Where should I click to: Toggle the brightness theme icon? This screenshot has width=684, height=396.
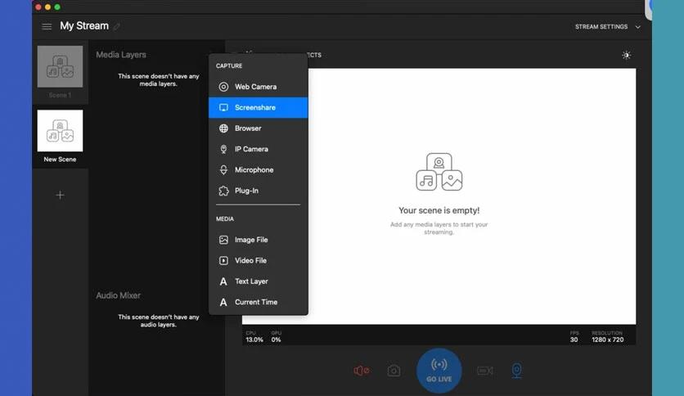pos(626,55)
